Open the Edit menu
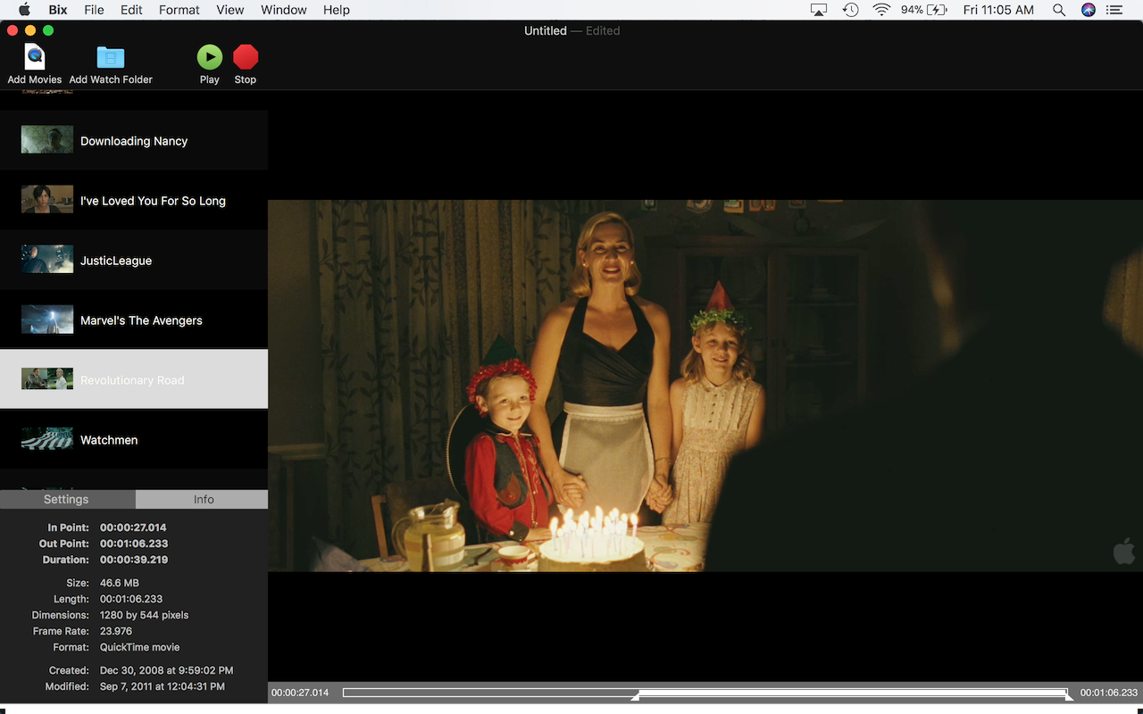Screen dimensions: 1143x714 point(131,10)
